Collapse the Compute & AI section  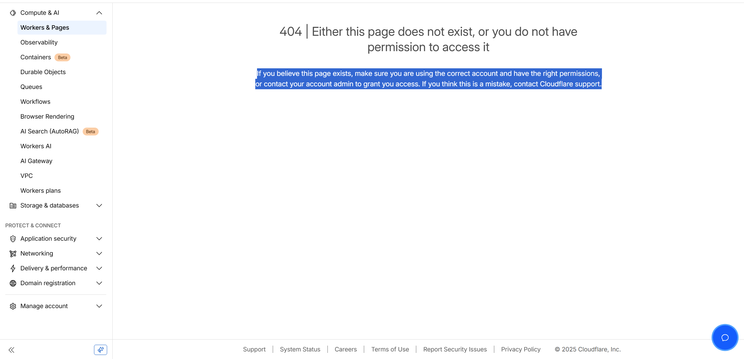99,13
